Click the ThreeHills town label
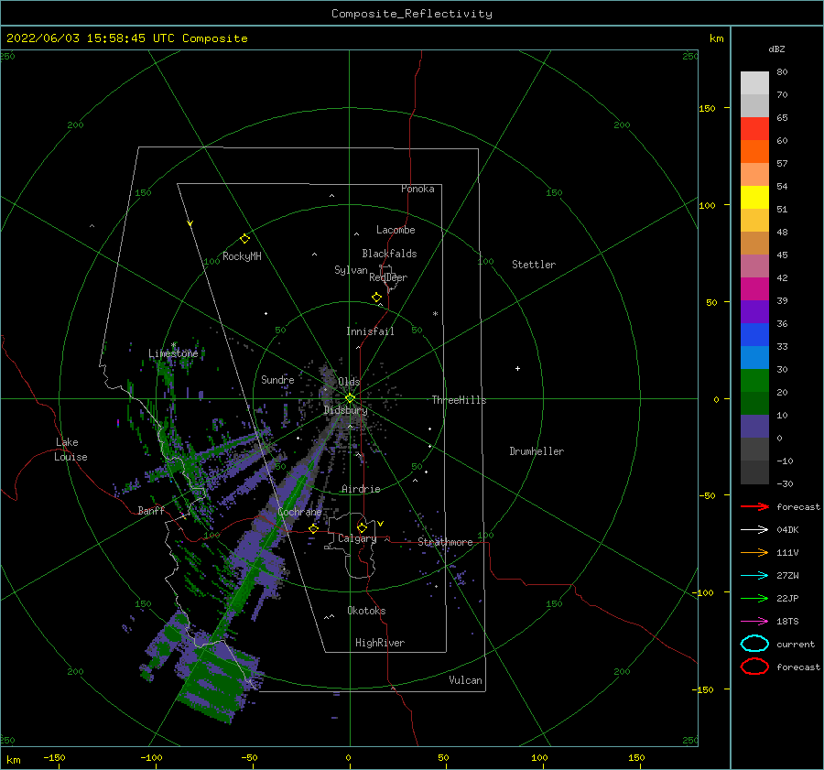 tap(459, 400)
